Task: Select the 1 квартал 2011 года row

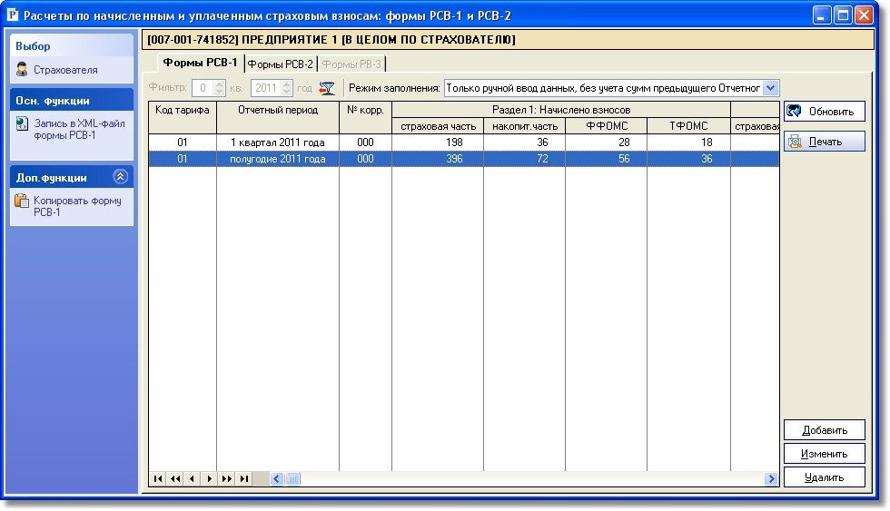Action: coord(464,142)
